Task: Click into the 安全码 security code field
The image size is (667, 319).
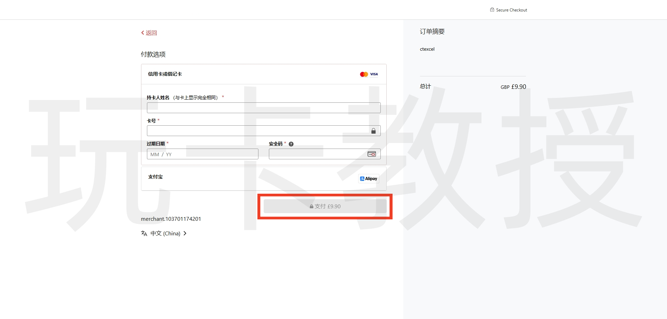Action: pos(316,154)
